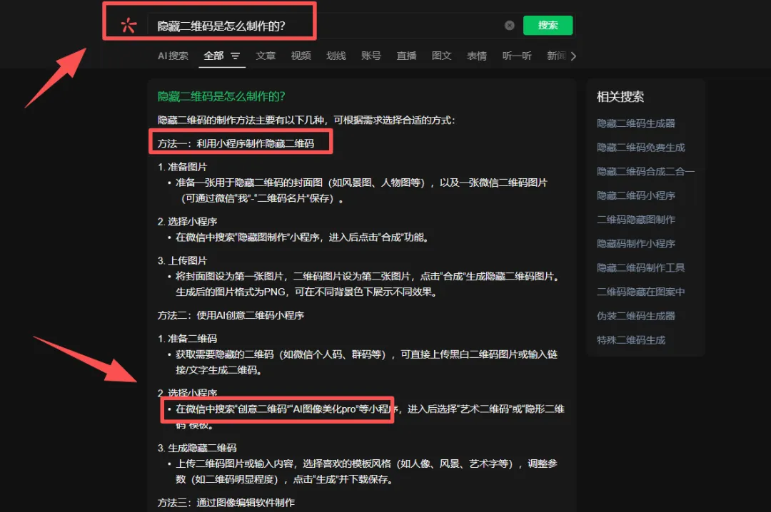Open the 听一听 tab
Screen dimensions: 771x512
click(x=517, y=56)
